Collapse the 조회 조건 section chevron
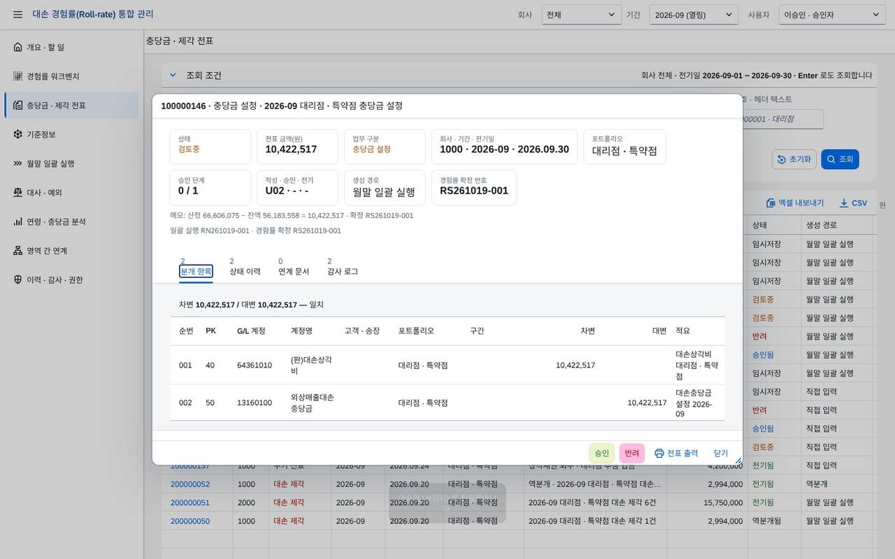This screenshot has height=559, width=895. pyautogui.click(x=173, y=75)
